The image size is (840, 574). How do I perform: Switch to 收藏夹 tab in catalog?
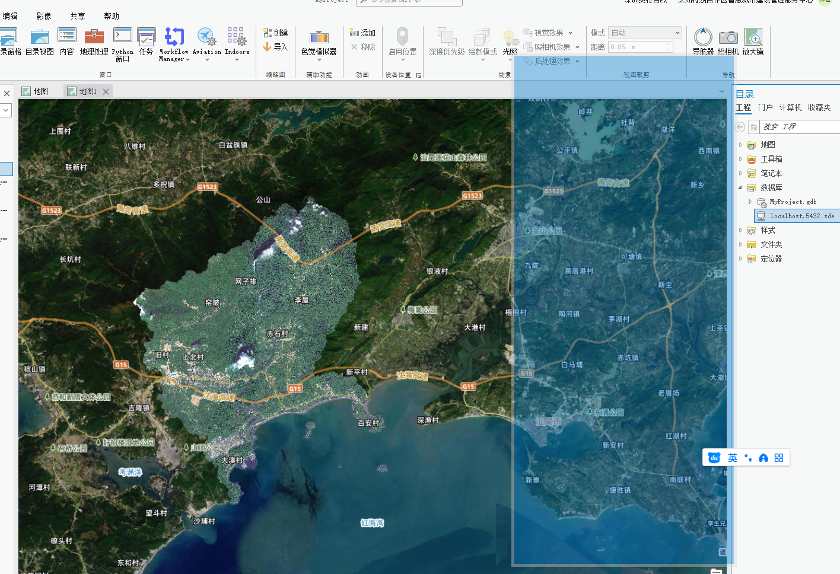819,107
